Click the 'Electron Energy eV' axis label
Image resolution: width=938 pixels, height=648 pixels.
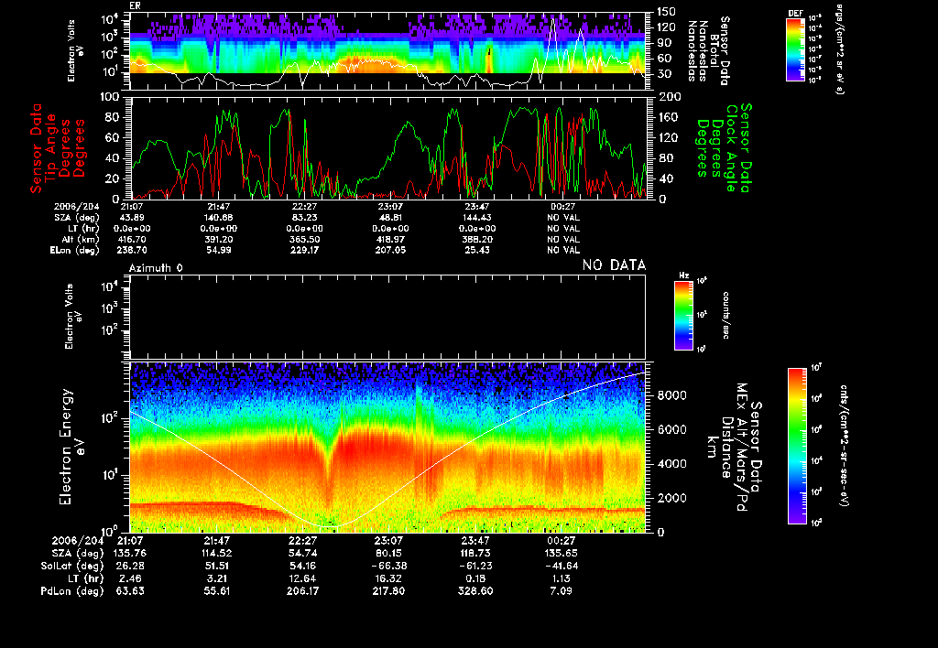click(71, 448)
